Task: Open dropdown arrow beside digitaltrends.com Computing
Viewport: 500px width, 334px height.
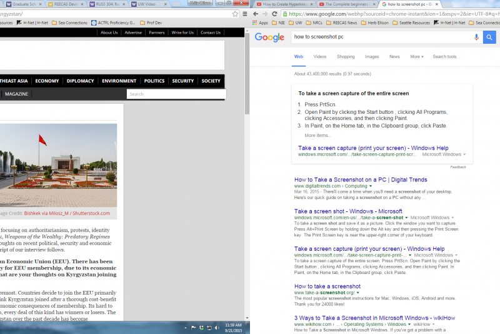Action: point(371,186)
